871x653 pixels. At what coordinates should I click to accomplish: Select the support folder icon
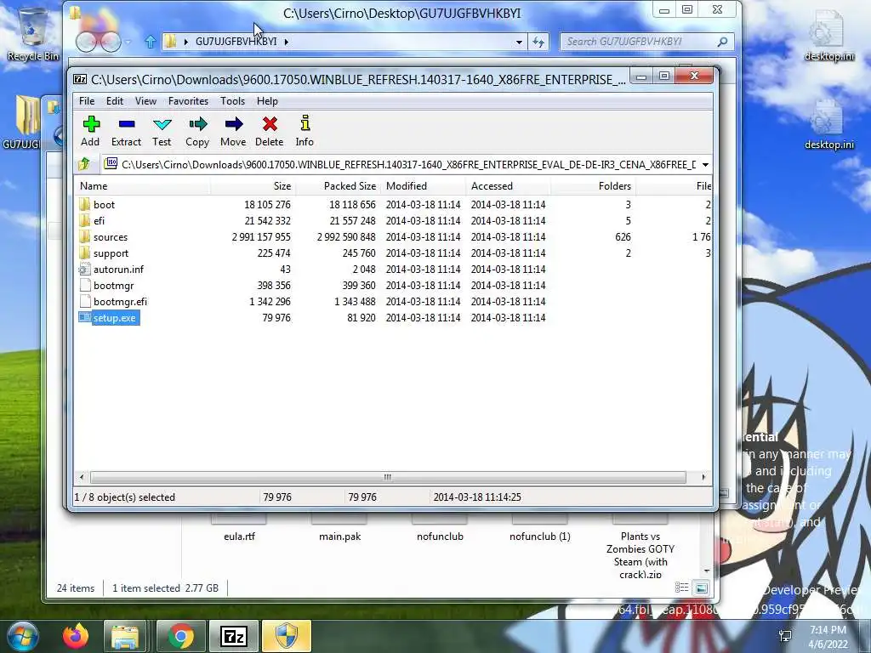pyautogui.click(x=84, y=253)
